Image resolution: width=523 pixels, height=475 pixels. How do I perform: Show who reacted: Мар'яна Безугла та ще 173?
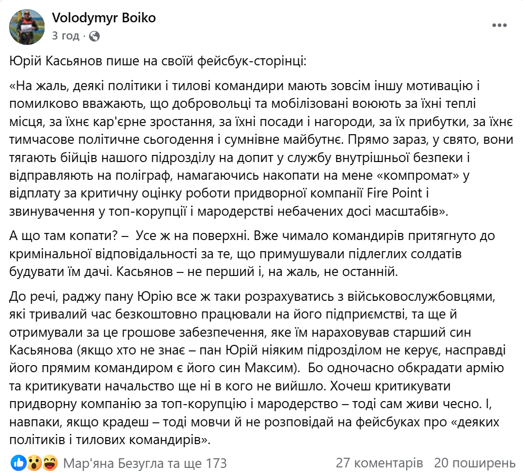144,463
